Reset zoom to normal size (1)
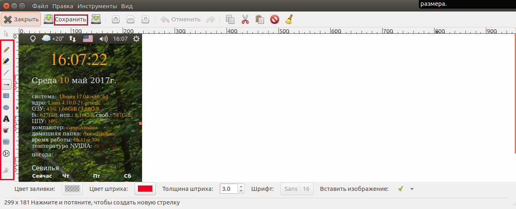 coord(145,19)
